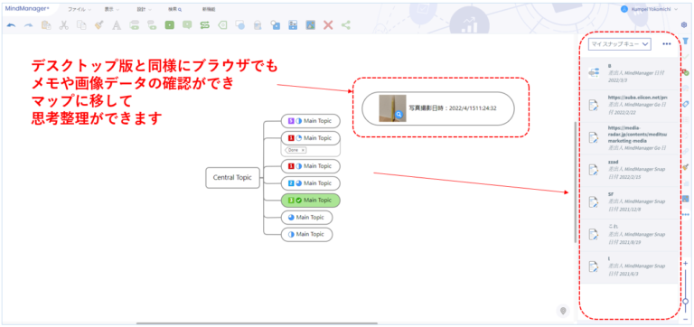Click the green Share icon
The height and width of the screenshot is (327, 694).
pyautogui.click(x=346, y=25)
